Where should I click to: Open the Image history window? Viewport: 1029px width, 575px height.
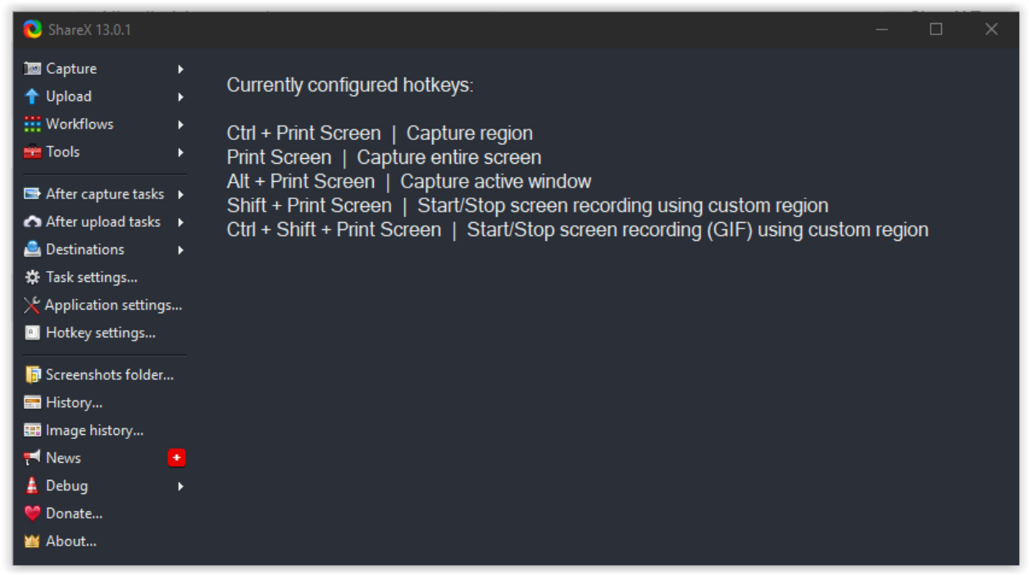(x=94, y=431)
